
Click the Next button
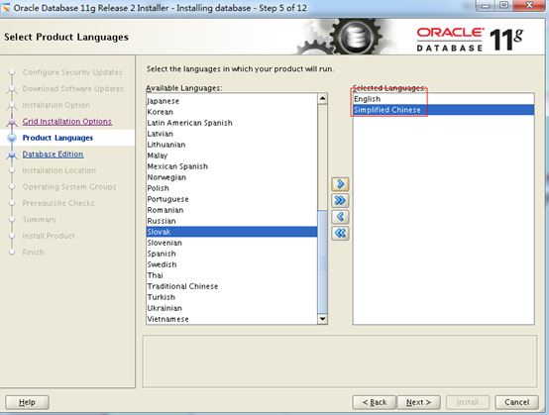(418, 402)
